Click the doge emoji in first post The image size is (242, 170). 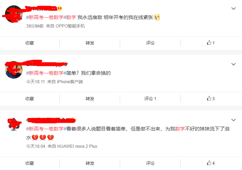click(x=157, y=17)
